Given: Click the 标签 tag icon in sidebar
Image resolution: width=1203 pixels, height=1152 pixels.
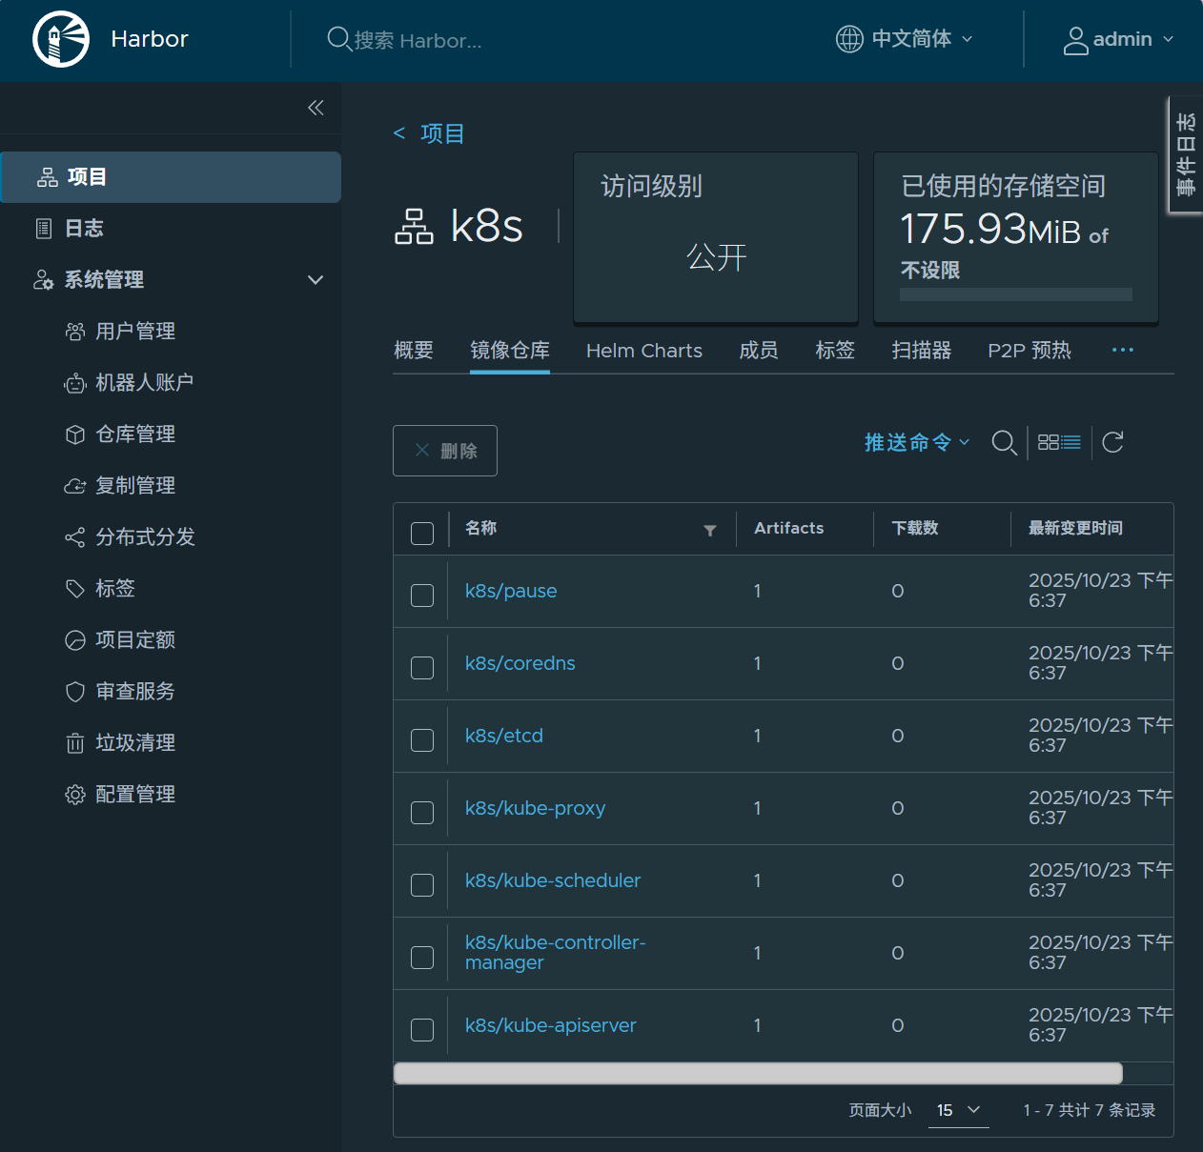Looking at the screenshot, I should pos(75,589).
